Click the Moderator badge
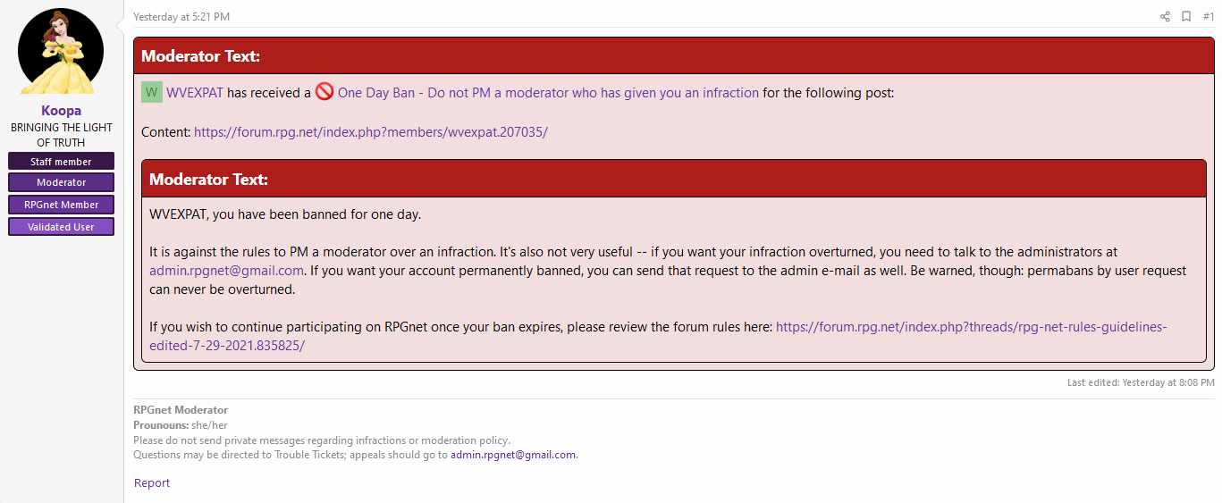 [61, 182]
